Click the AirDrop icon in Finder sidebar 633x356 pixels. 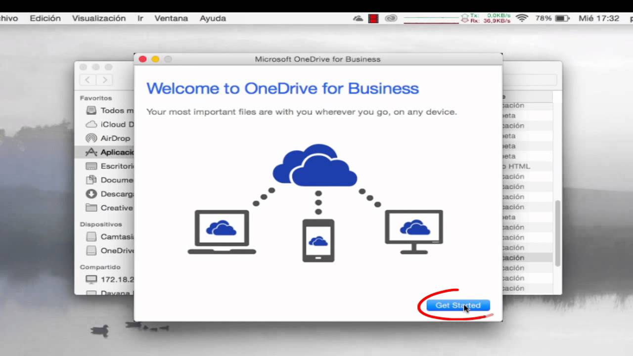pyautogui.click(x=91, y=138)
